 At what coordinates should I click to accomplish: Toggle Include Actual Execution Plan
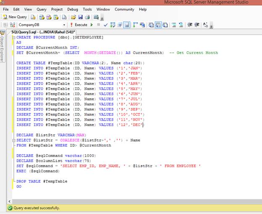pyautogui.click(x=135, y=25)
